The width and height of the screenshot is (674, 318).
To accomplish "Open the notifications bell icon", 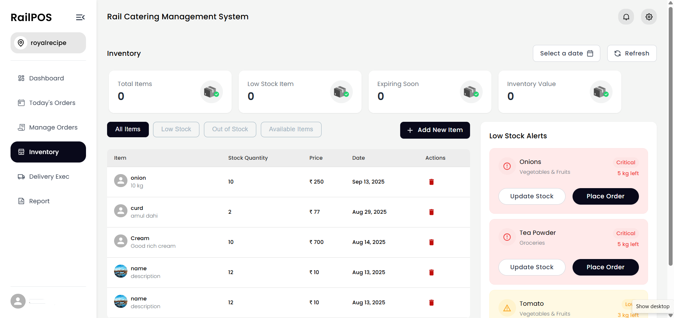I will pos(626,16).
